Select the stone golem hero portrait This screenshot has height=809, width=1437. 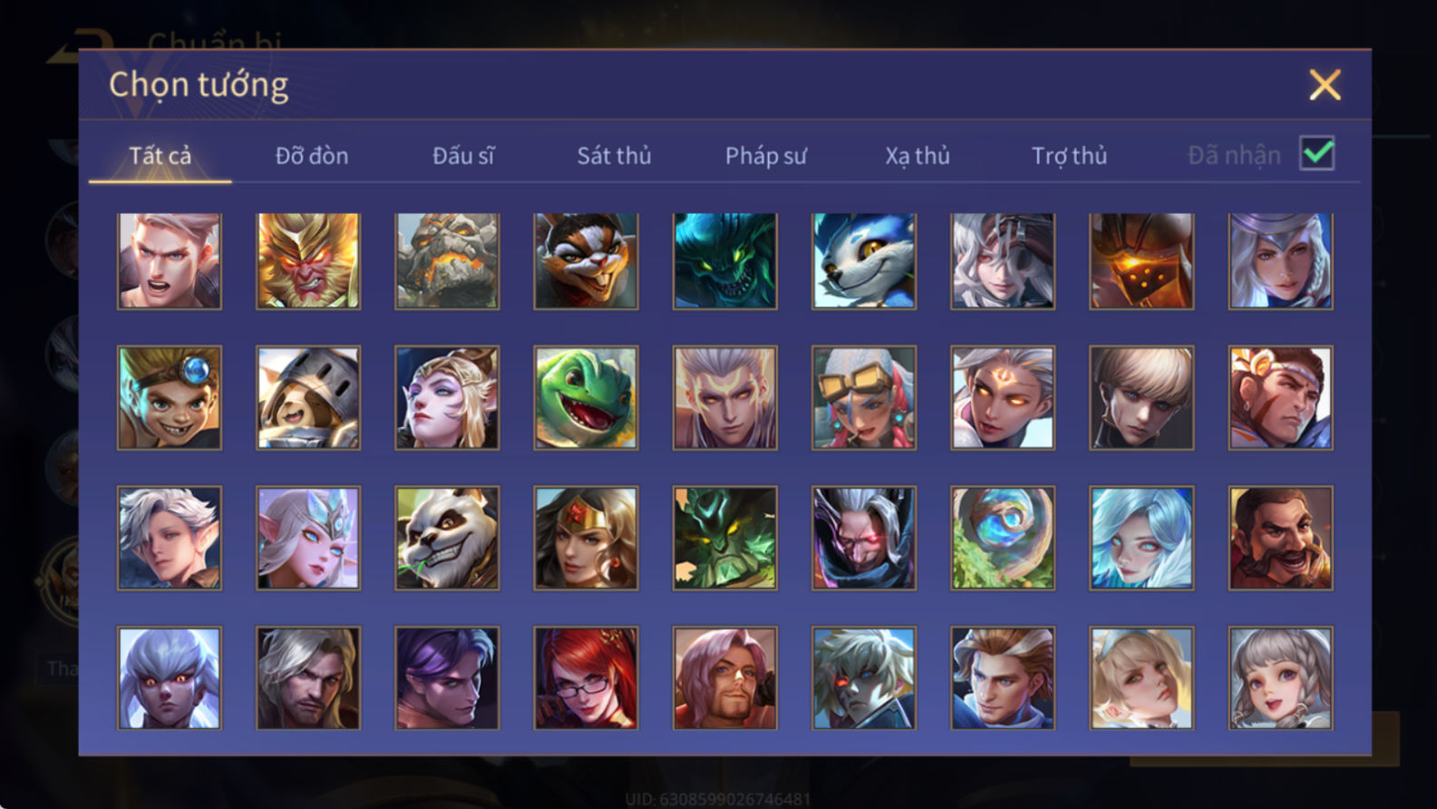[447, 261]
